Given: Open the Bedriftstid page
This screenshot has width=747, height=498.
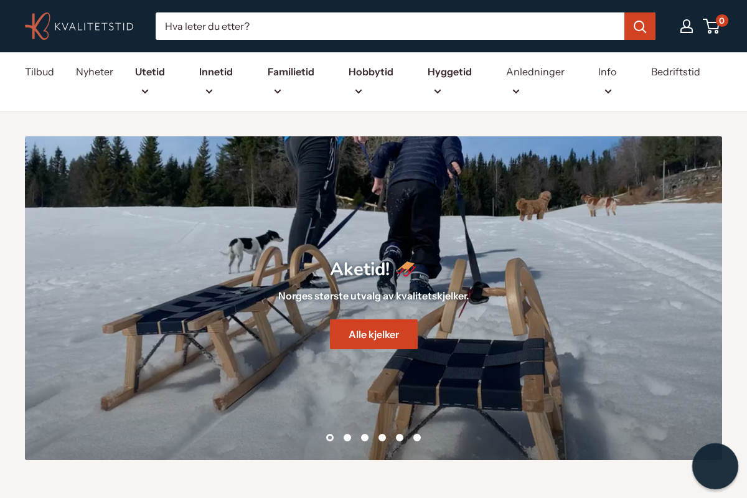Looking at the screenshot, I should tap(675, 72).
